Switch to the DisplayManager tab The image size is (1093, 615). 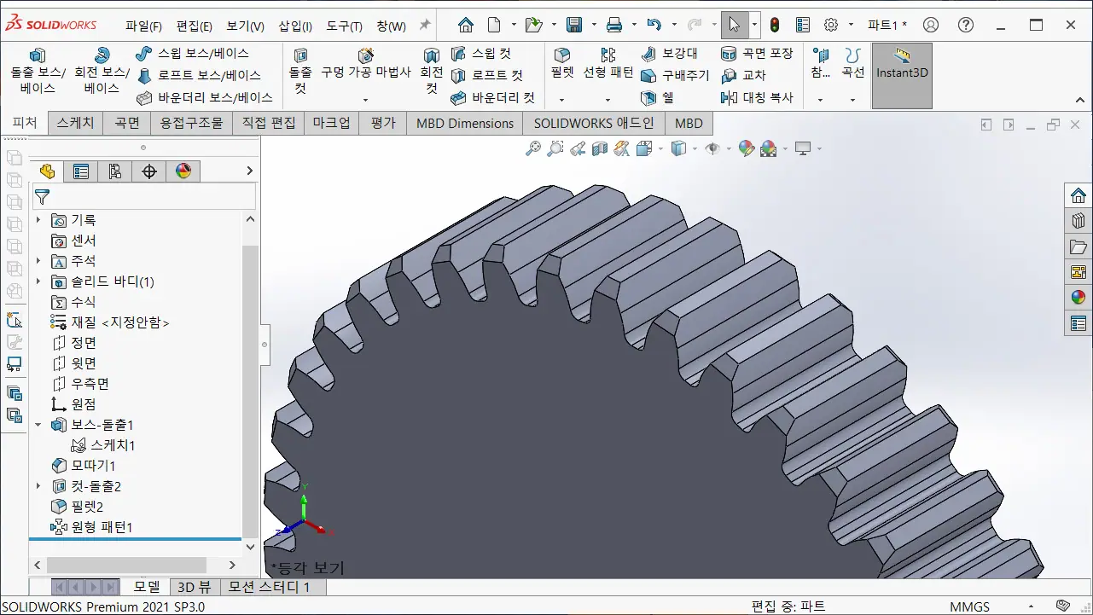183,171
